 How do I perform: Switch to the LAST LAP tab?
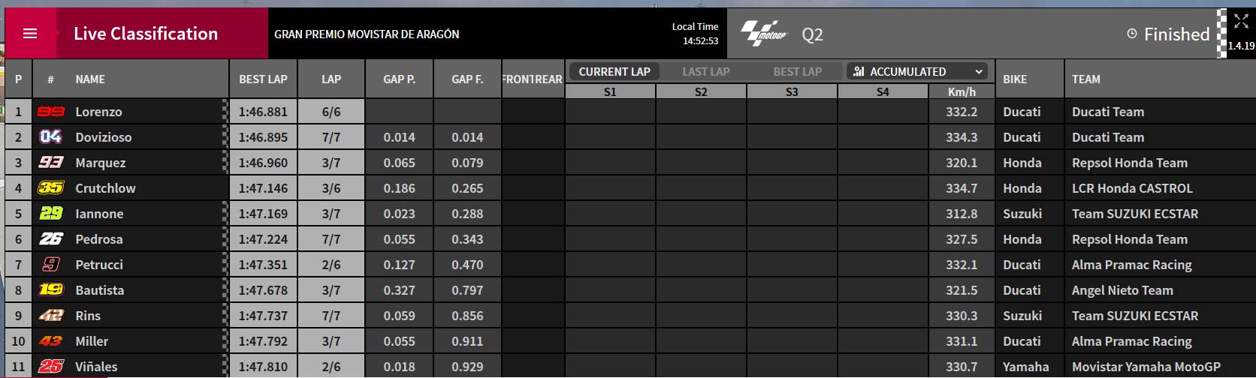coord(706,71)
